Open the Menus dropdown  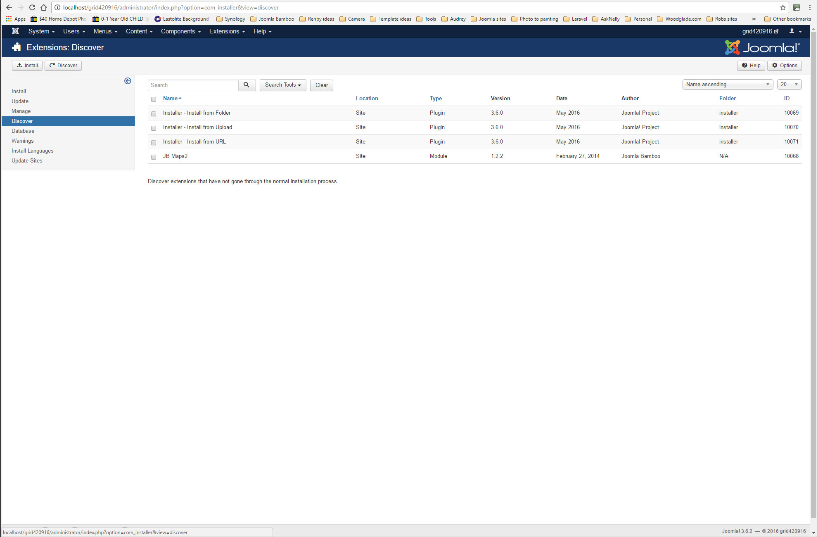(105, 31)
